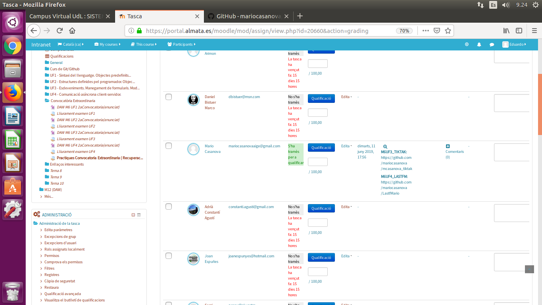Toggle the Firefox sidebar icon
This screenshot has width=542, height=305.
(x=519, y=31)
